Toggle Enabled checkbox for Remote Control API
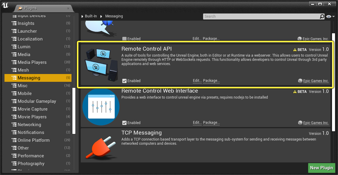Image resolution: width=338 pixels, height=175 pixels. [x=124, y=81]
